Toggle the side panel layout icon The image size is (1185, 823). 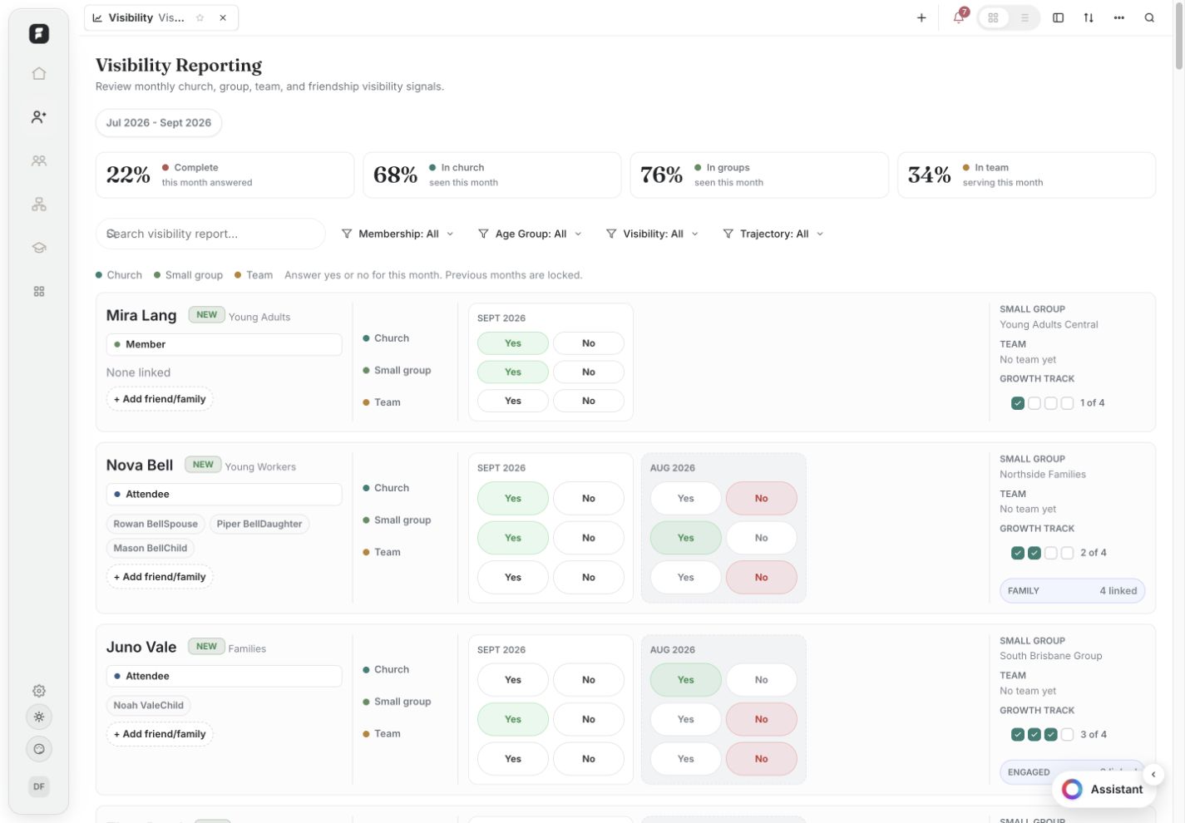coord(1058,17)
